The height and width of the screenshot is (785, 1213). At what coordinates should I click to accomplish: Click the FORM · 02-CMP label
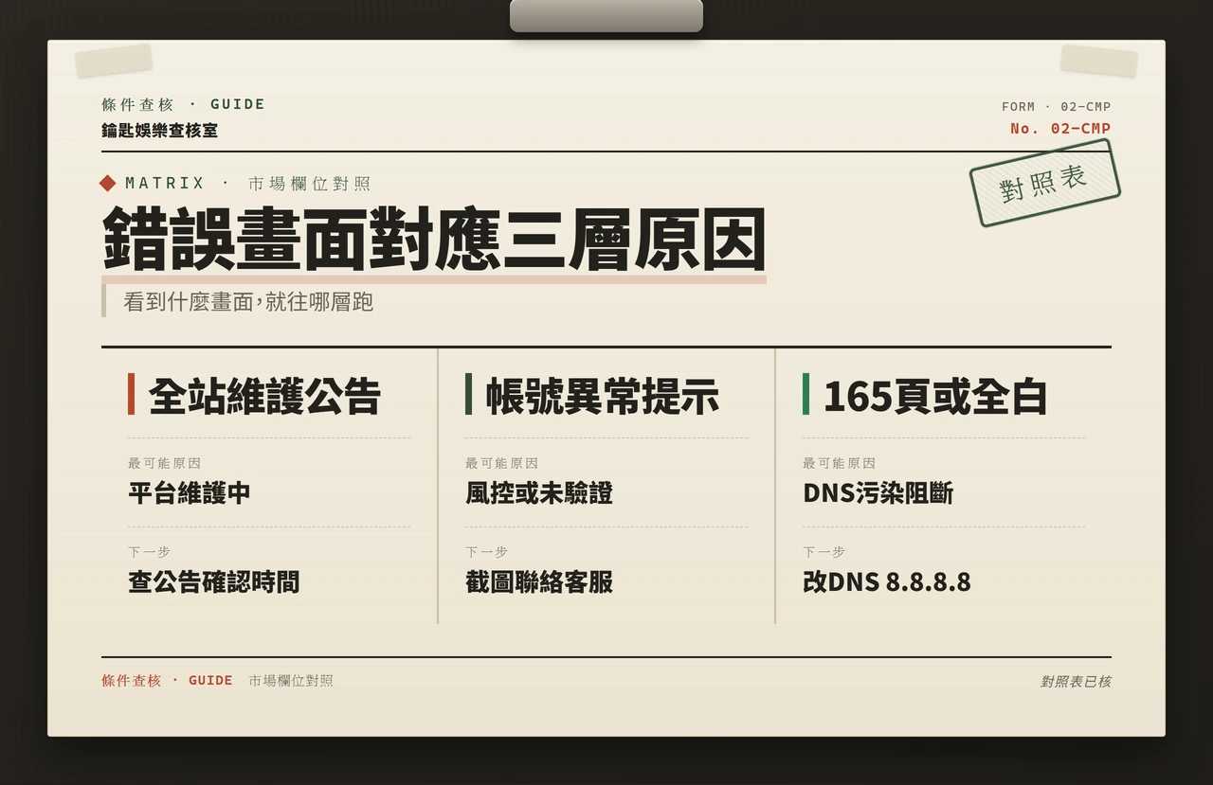click(x=1057, y=107)
